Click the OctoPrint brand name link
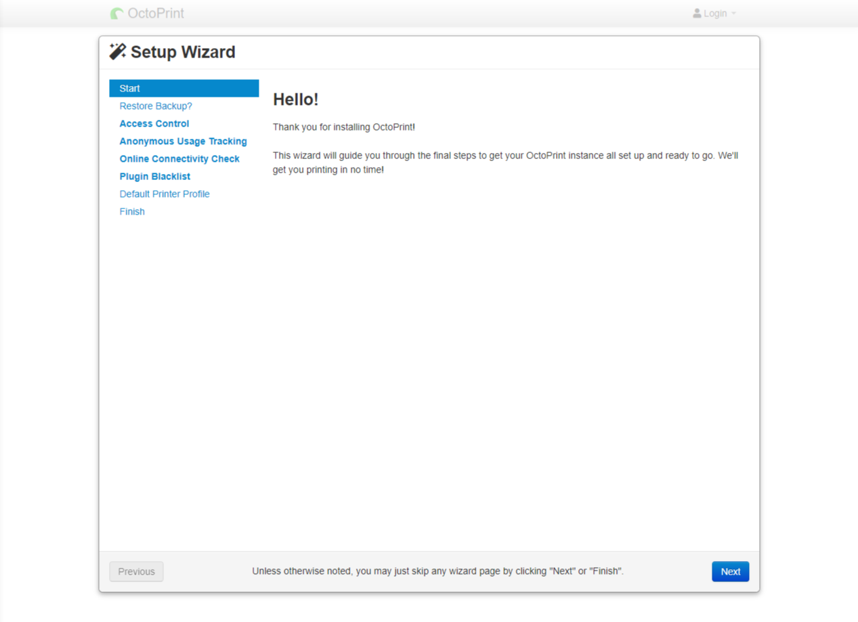 point(156,14)
